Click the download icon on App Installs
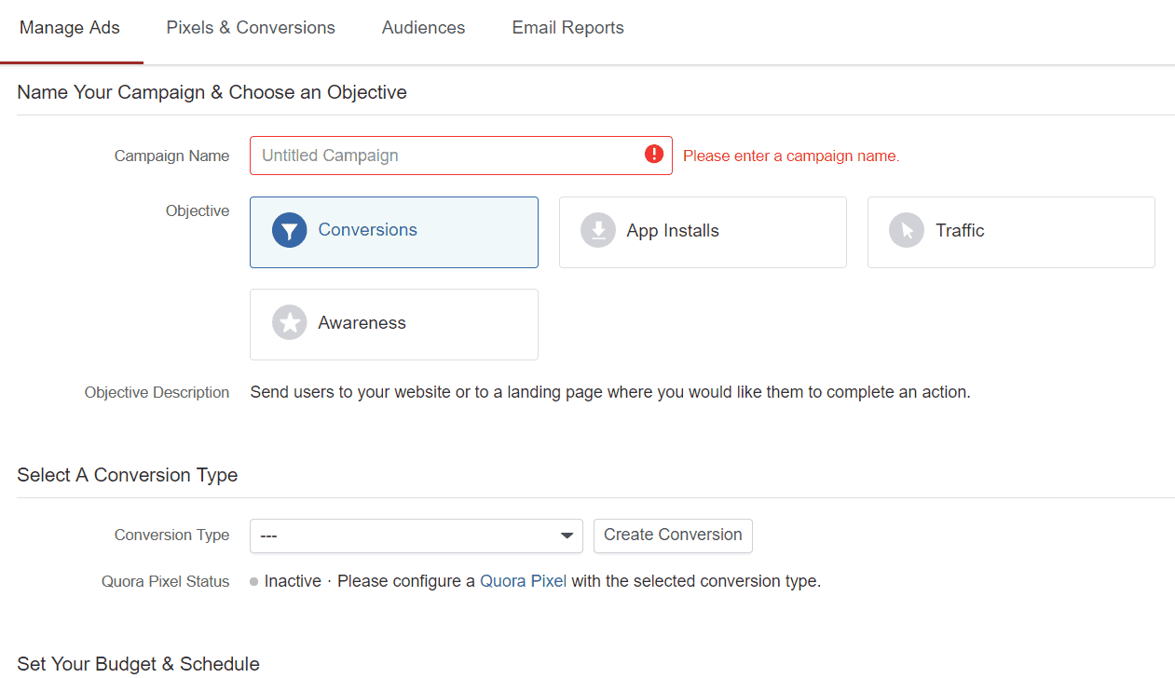This screenshot has height=678, width=1175. pyautogui.click(x=597, y=229)
